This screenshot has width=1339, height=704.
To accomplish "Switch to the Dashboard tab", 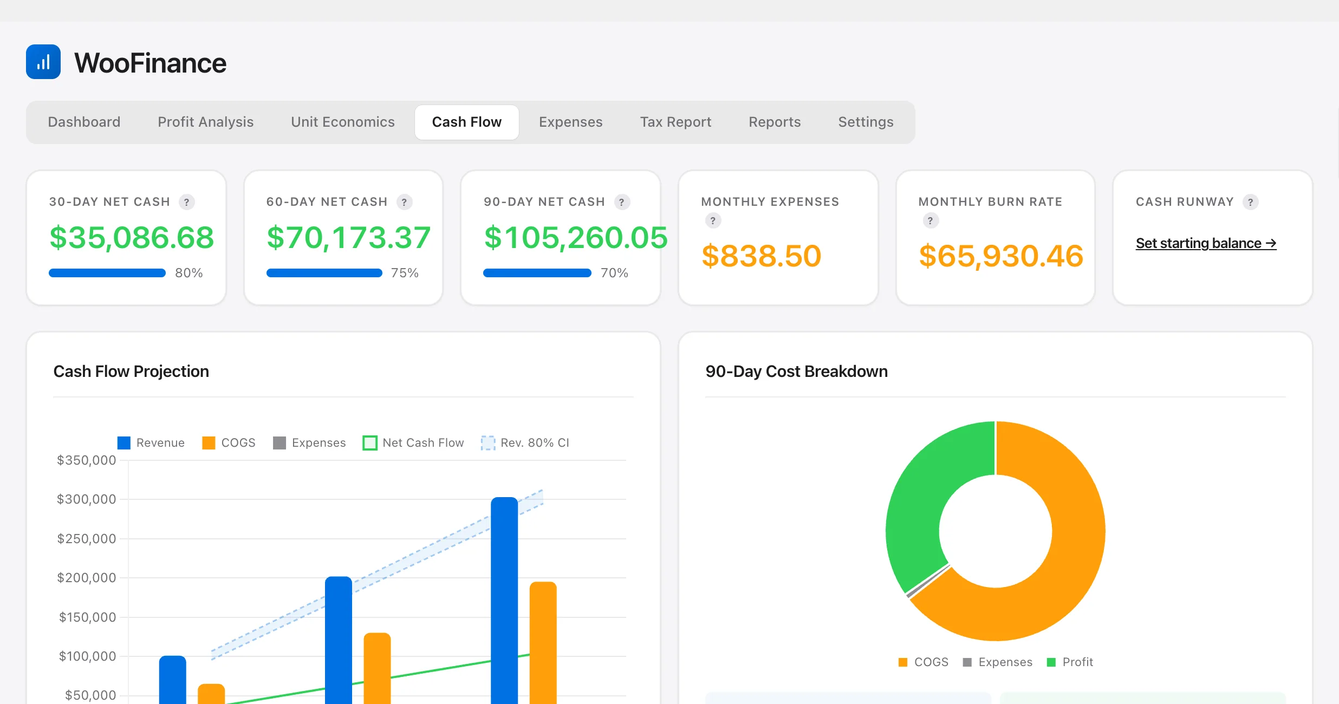I will click(84, 122).
